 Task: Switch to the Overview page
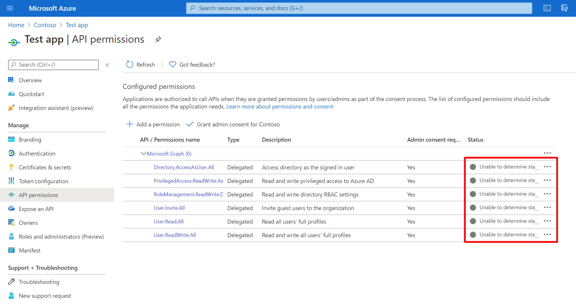pos(30,80)
